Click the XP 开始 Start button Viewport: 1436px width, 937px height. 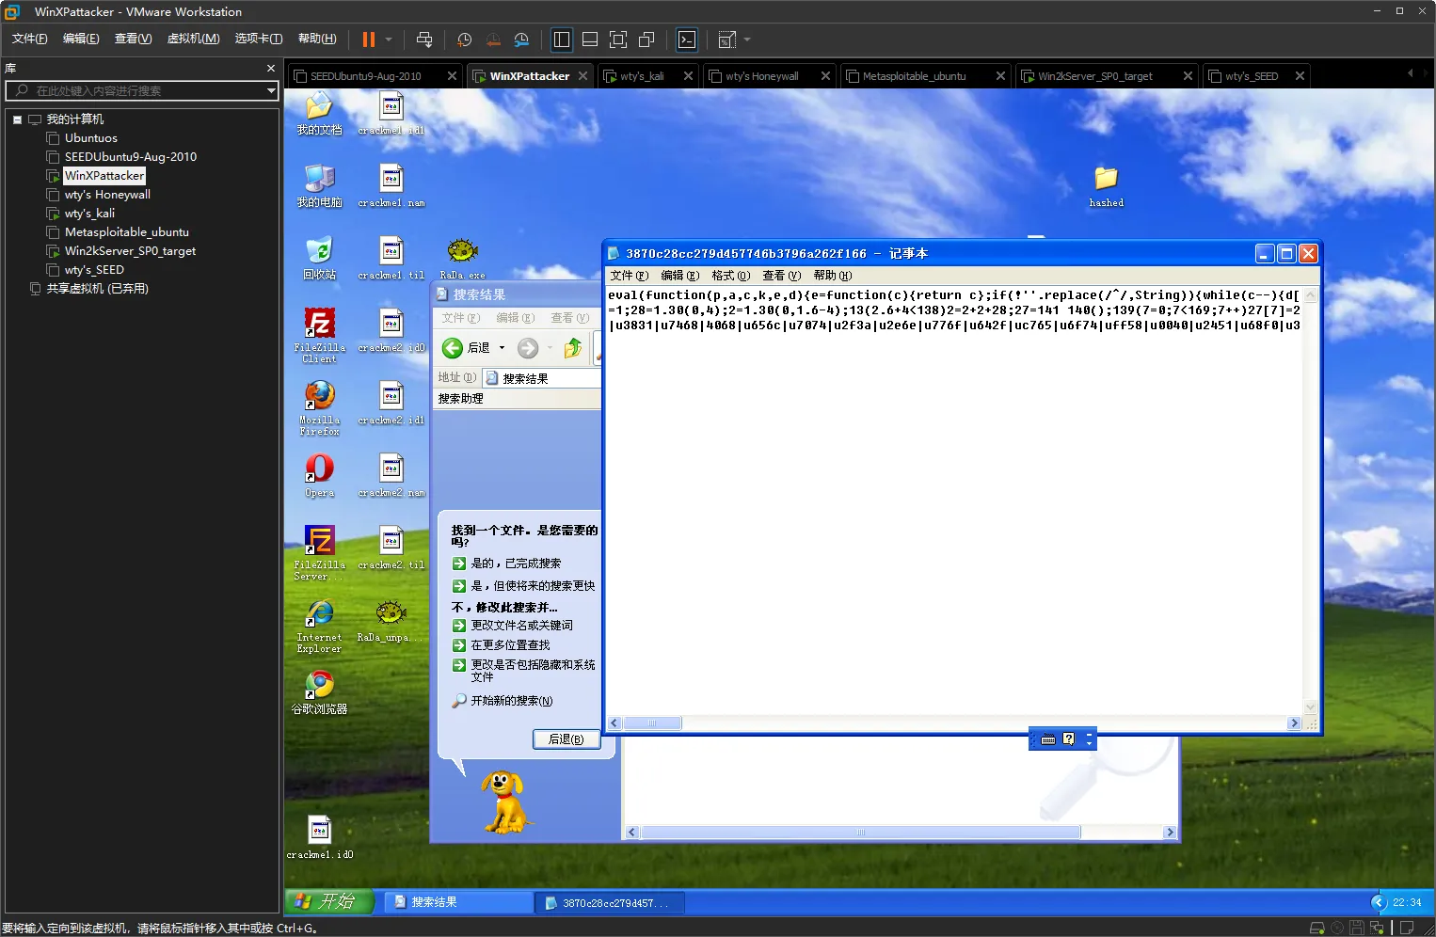[x=329, y=901]
